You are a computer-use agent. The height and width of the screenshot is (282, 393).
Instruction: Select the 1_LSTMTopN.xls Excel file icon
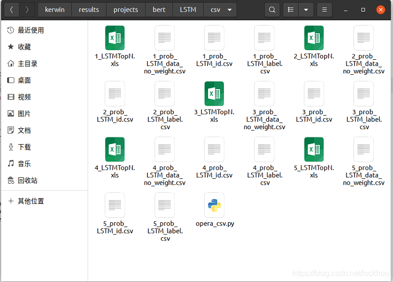pos(115,38)
